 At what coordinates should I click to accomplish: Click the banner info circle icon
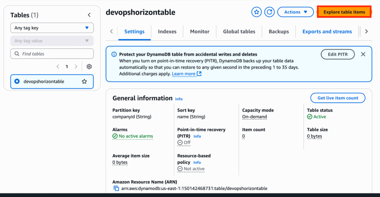[114, 54]
